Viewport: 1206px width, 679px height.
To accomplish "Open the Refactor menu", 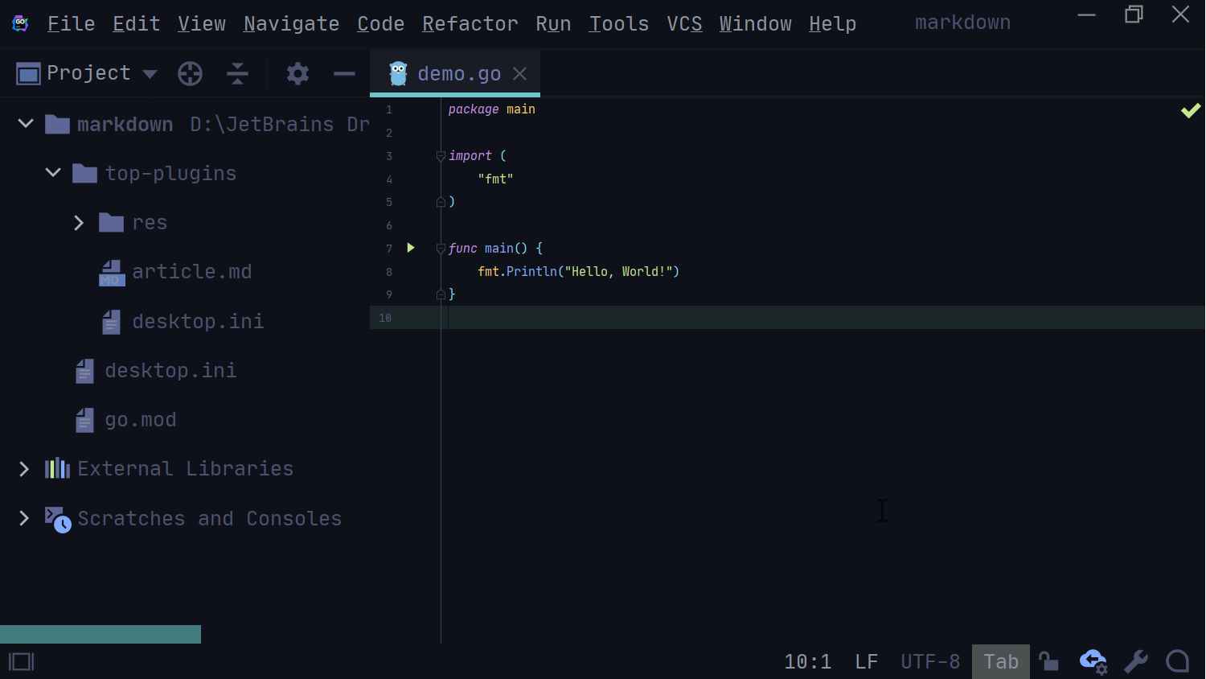I will (470, 24).
